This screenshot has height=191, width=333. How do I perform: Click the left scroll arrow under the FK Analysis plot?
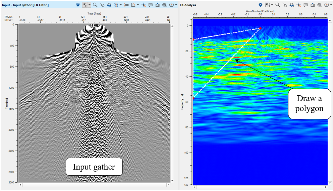(195, 187)
